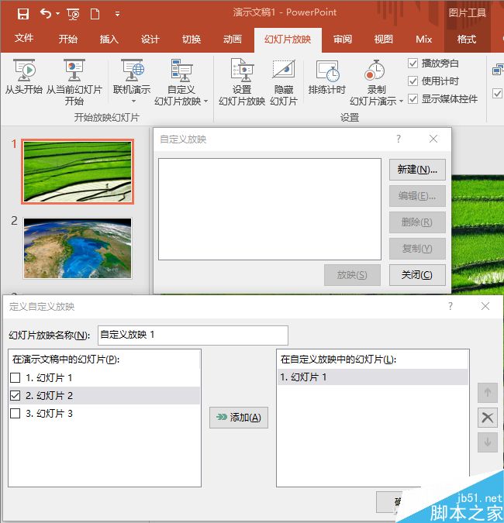Click the 添加(A) add button

click(x=239, y=418)
